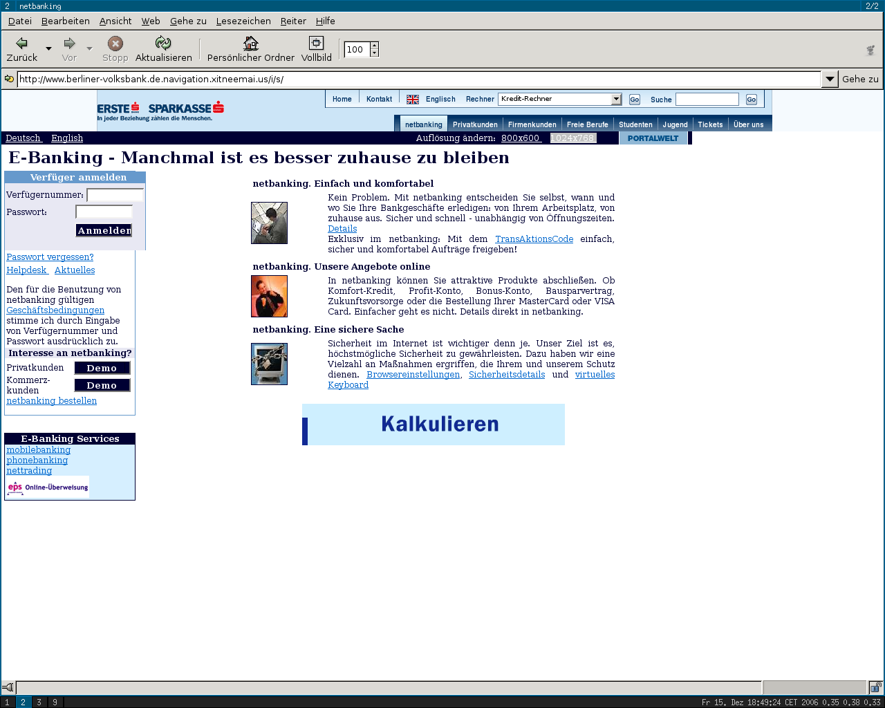
Task: Open the mobilebanking link
Action: click(x=39, y=449)
